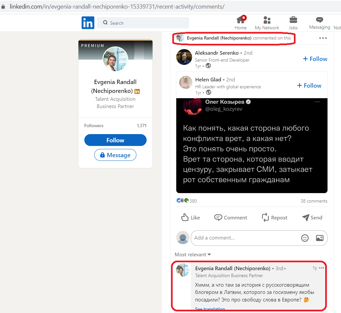341x313 pixels.
Task: Follow Helen Glad
Action: 309,86
